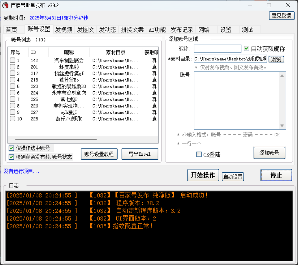Click log line 自动更新程序版本:3.2
The height and width of the screenshot is (265, 298).
click(x=148, y=211)
